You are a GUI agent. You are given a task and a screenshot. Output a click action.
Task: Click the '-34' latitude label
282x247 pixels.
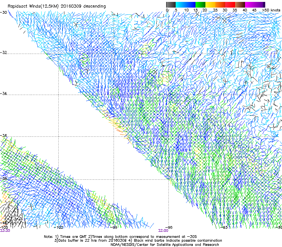click(x=3, y=93)
